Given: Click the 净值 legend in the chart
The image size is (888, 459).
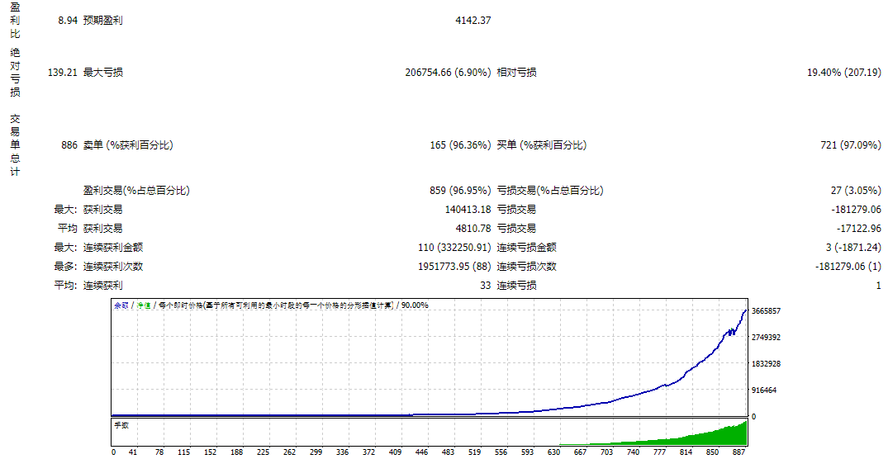Looking at the screenshot, I should (143, 305).
